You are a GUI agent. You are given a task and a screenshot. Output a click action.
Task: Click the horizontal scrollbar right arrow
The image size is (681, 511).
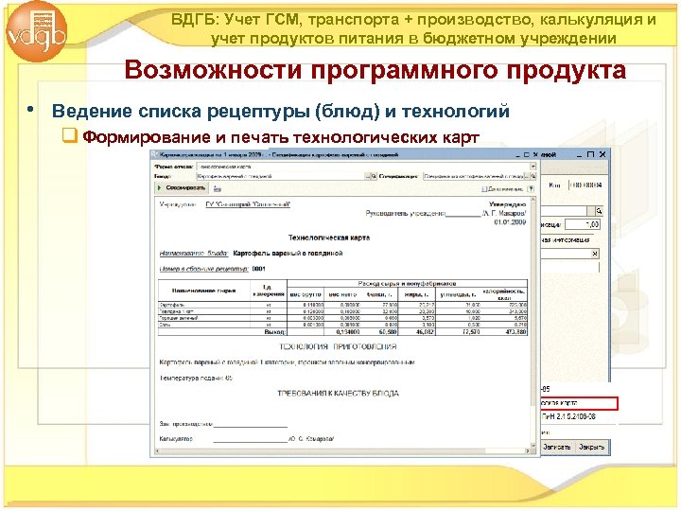[x=528, y=451]
